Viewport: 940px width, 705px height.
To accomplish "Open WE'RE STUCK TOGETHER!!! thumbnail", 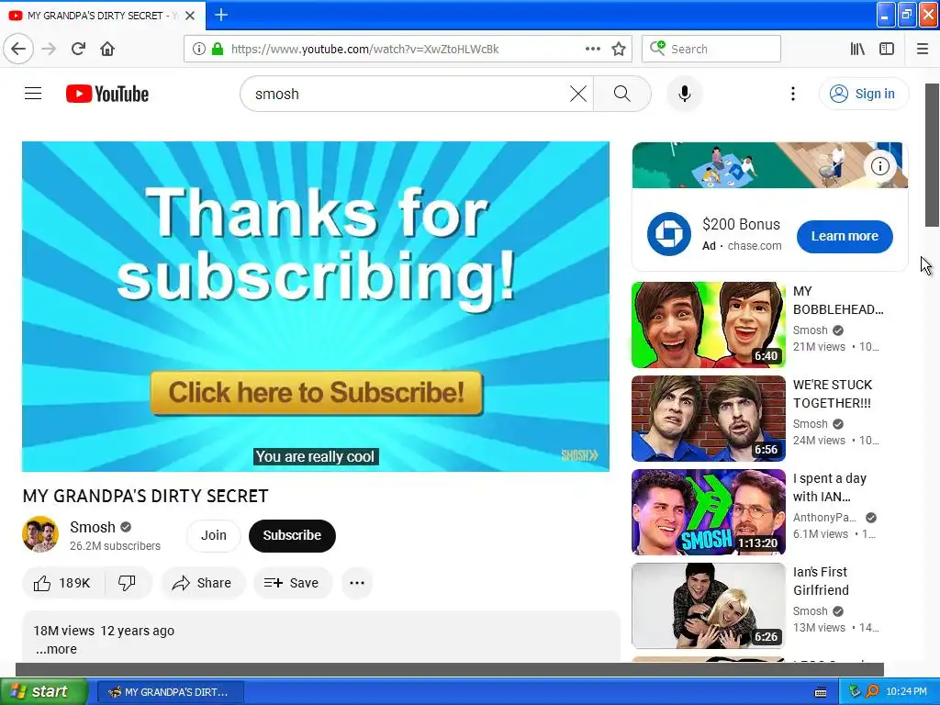I will click(708, 419).
